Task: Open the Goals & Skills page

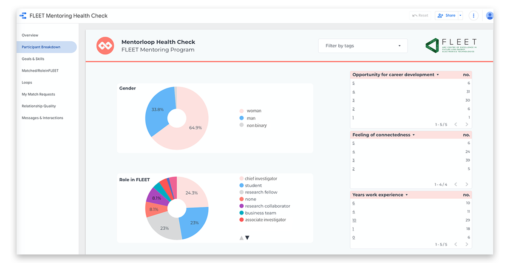Action: (33, 59)
